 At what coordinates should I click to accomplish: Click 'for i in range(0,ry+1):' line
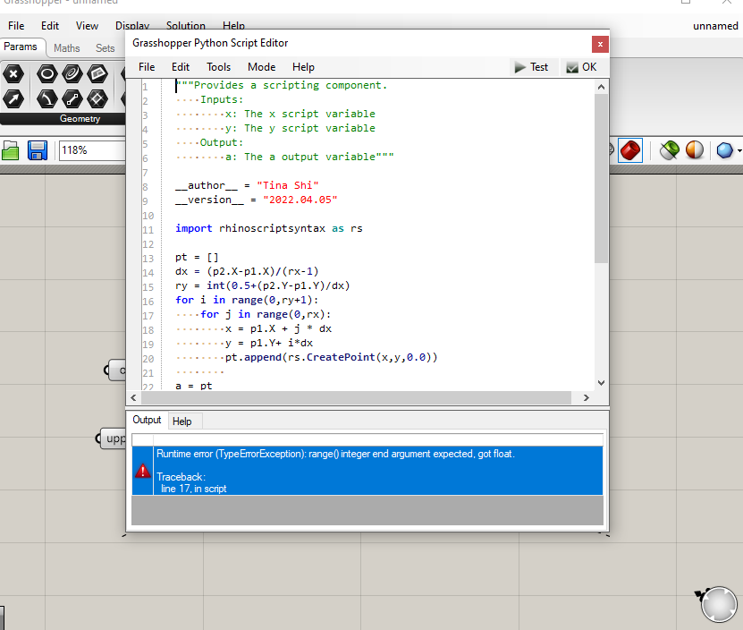click(x=247, y=301)
